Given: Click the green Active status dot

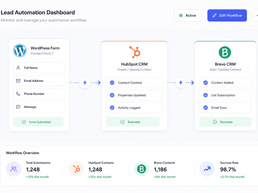Looking at the screenshot, I should tap(181, 15).
